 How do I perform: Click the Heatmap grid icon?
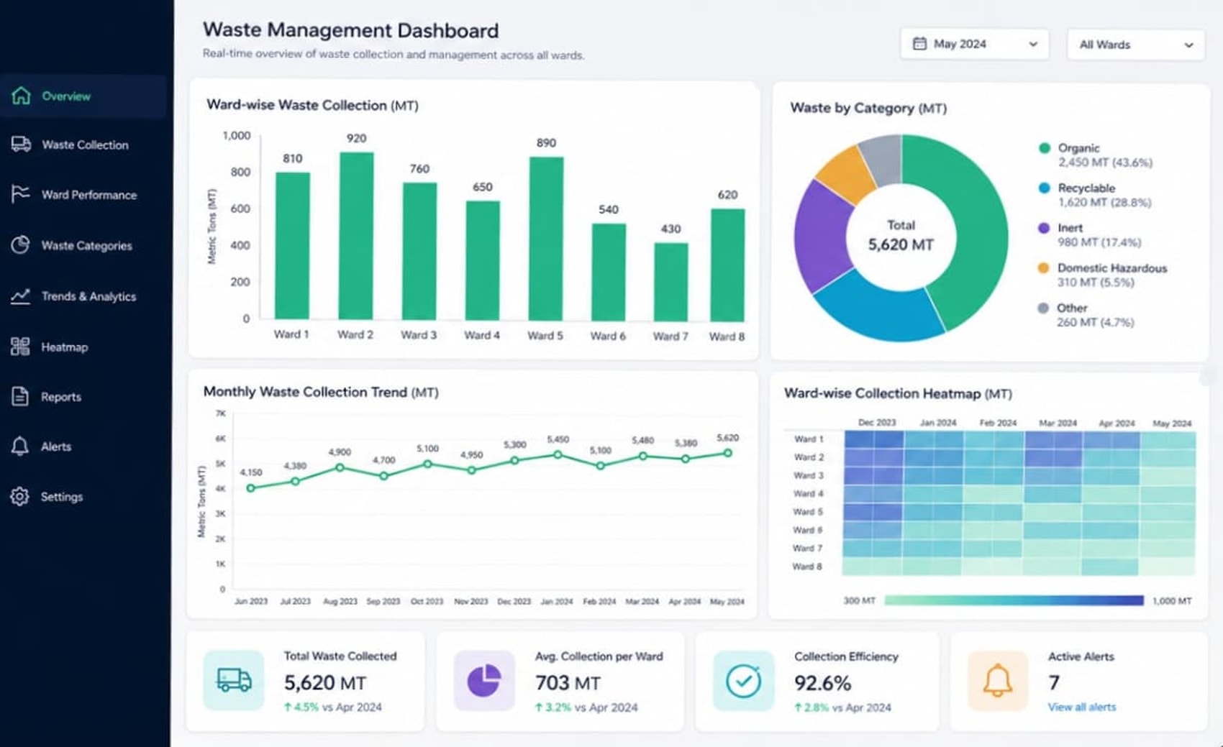coord(20,347)
